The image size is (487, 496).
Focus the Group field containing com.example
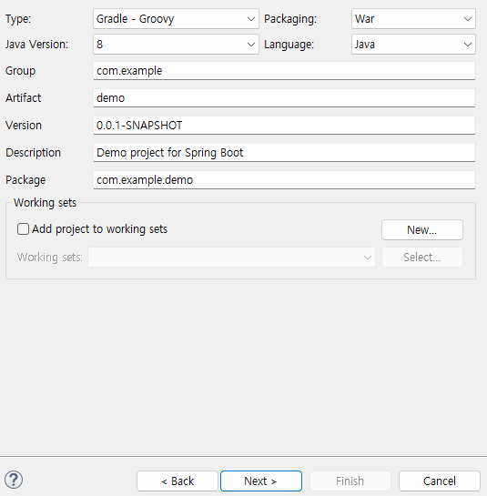click(284, 71)
